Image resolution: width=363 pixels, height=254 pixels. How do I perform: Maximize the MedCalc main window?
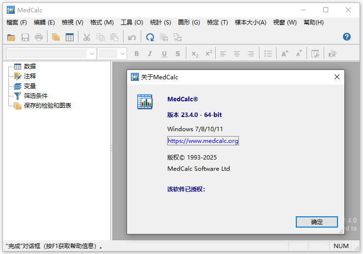(326, 10)
